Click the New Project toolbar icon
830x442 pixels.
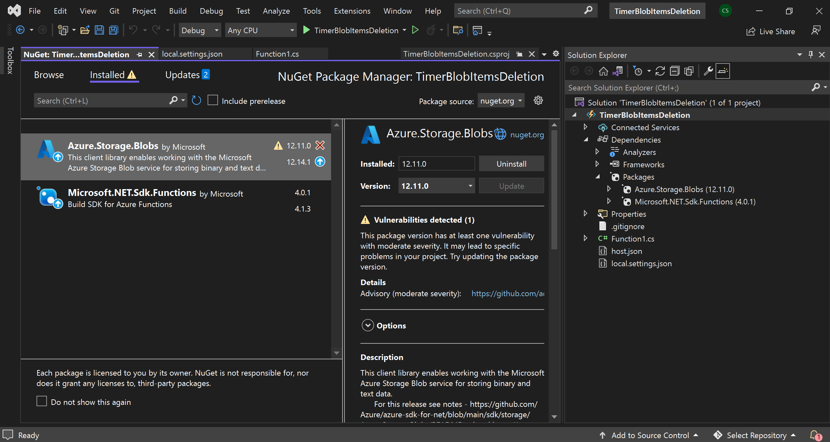click(63, 30)
